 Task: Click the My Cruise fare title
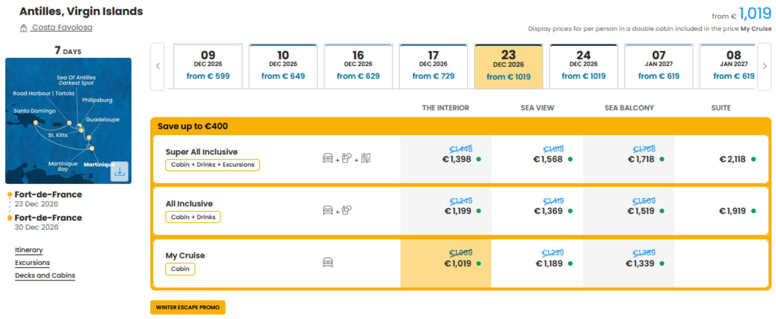pos(185,256)
